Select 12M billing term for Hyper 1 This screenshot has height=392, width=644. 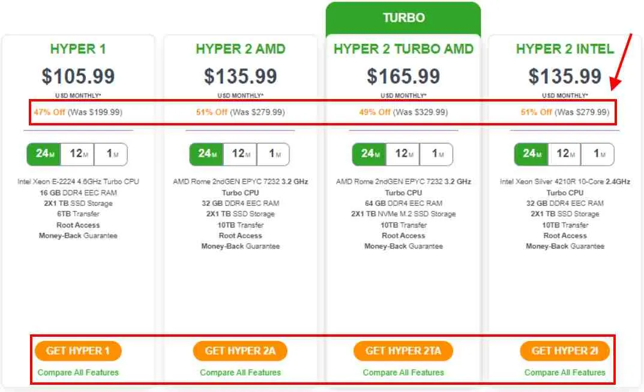(x=77, y=154)
